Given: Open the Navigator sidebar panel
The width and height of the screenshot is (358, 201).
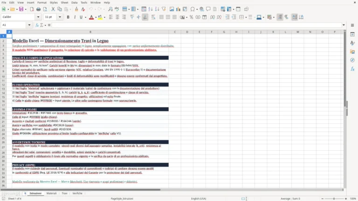Looking at the screenshot, I should (x=352, y=60).
